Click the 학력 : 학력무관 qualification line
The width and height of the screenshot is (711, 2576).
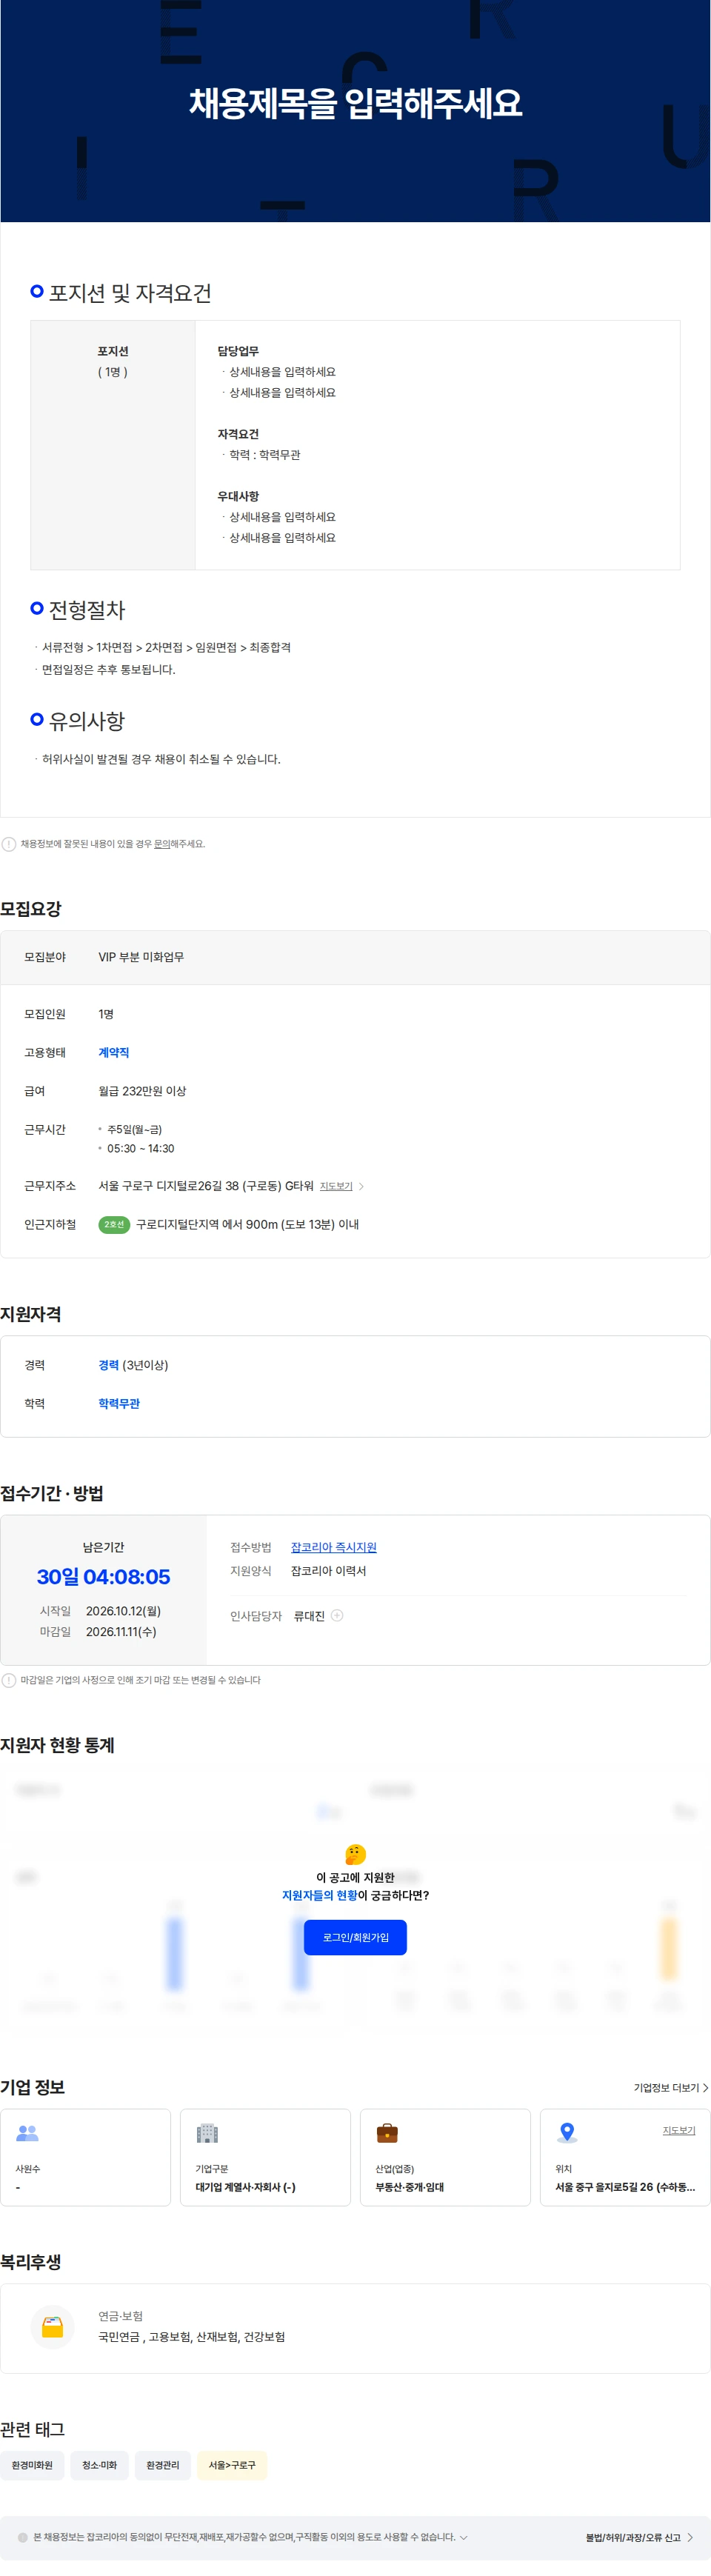[x=264, y=455]
